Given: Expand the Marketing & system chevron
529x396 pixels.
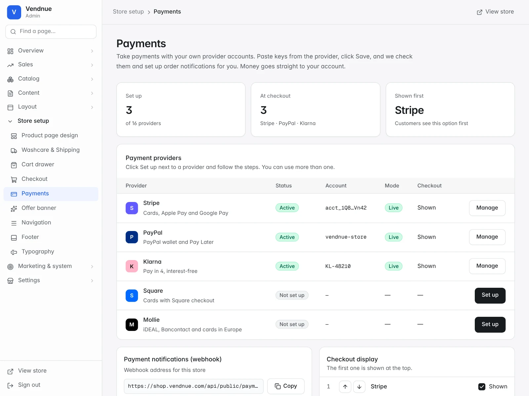Looking at the screenshot, I should (92, 266).
